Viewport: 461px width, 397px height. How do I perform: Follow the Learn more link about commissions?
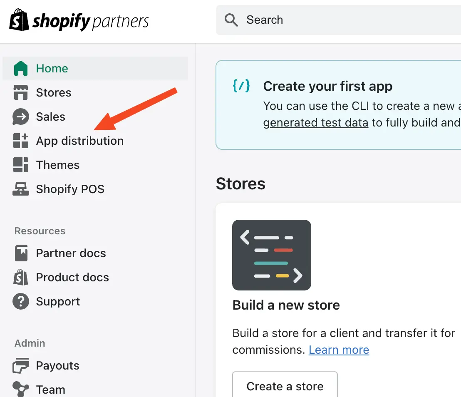click(339, 350)
